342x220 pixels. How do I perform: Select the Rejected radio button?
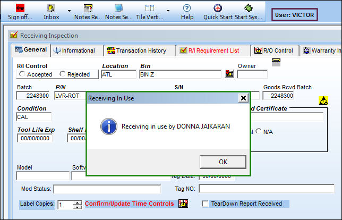click(x=62, y=74)
